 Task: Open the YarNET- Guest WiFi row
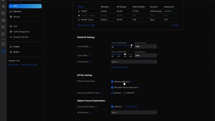pos(128,19)
